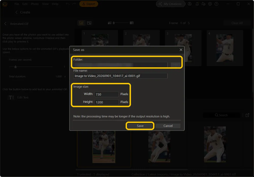Close the Save as dialog

[x=181, y=50]
